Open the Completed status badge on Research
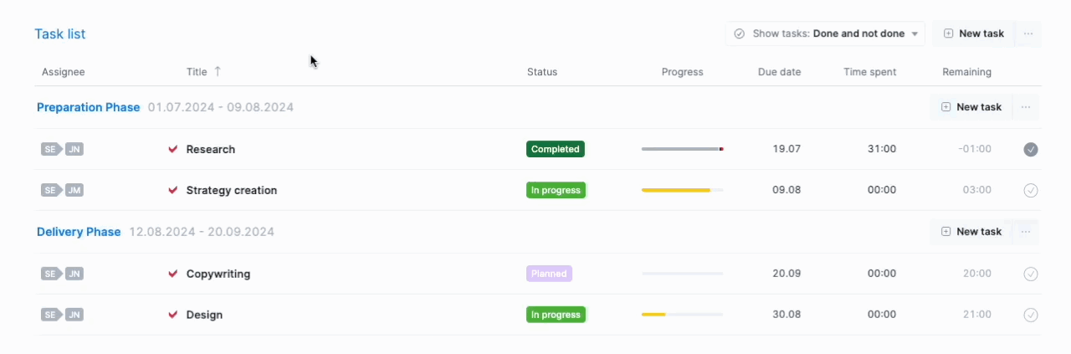This screenshot has height=354, width=1071. click(556, 149)
